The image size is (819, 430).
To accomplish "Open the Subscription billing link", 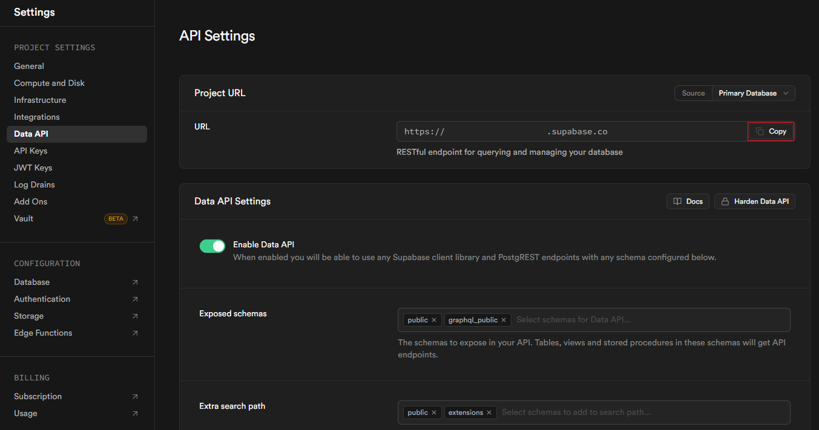I will pos(38,396).
